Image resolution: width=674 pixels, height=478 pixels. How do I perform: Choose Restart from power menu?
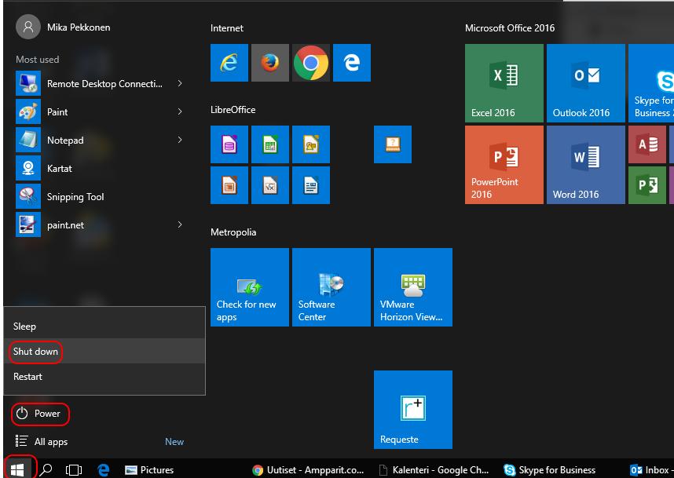click(x=104, y=376)
